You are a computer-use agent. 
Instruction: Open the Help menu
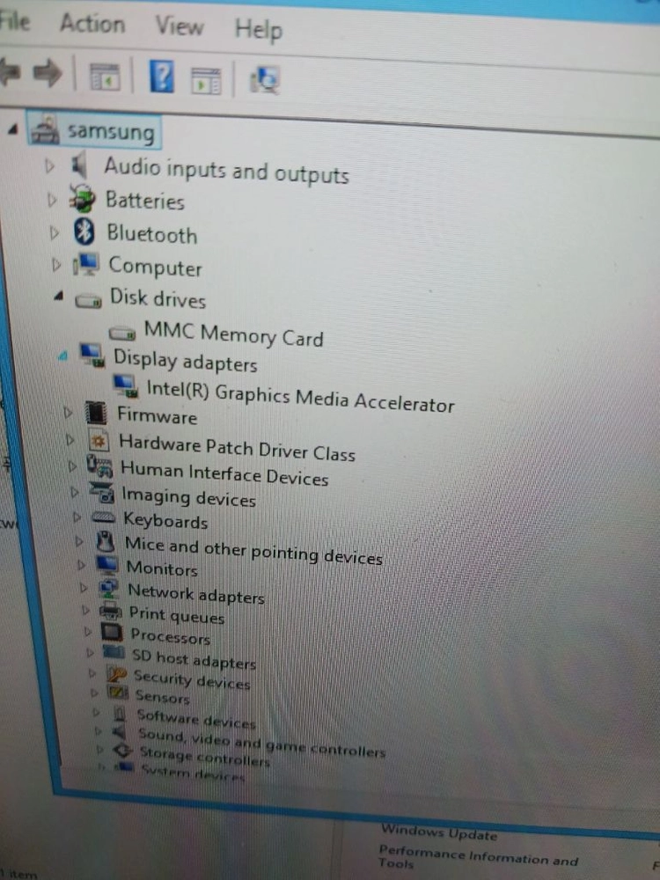tap(258, 29)
